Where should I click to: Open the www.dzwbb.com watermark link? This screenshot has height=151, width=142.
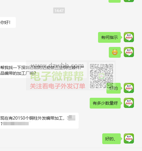pyautogui.click(x=57, y=65)
